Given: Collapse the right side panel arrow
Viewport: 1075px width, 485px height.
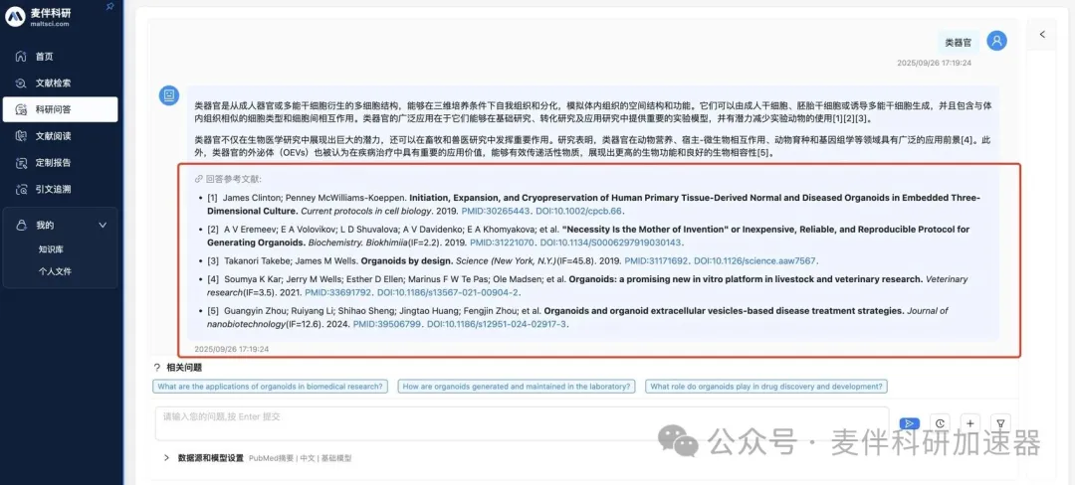Looking at the screenshot, I should pyautogui.click(x=1042, y=35).
